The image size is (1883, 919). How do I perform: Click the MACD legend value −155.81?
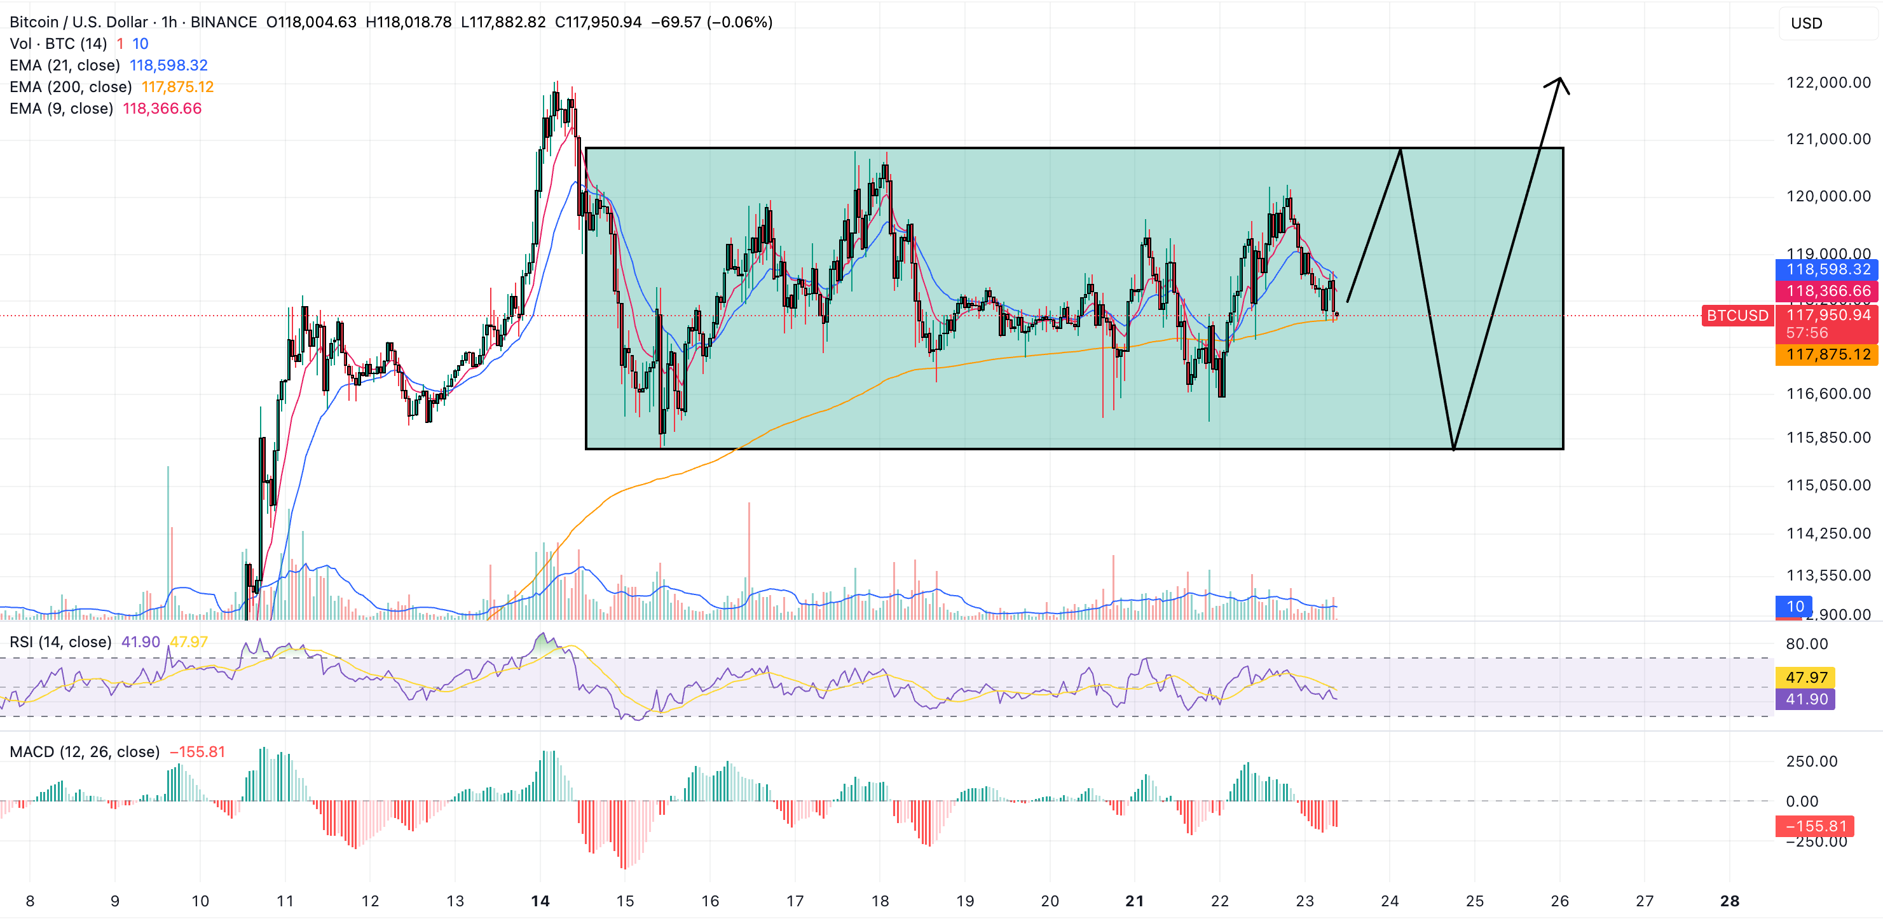(197, 752)
